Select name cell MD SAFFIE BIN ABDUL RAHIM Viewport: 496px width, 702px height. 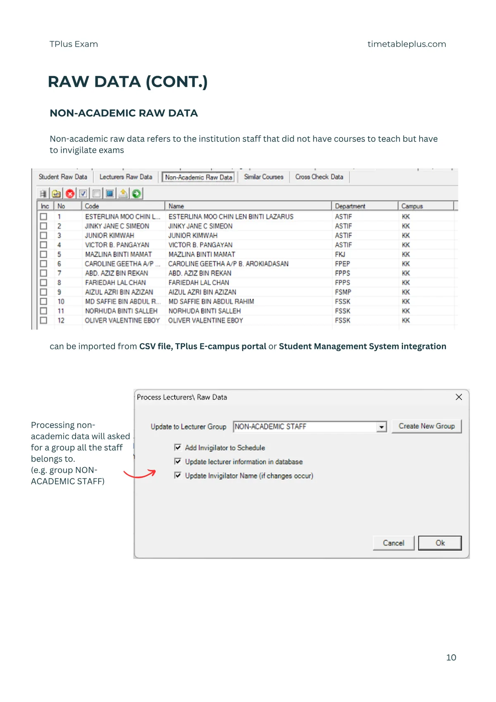point(211,302)
